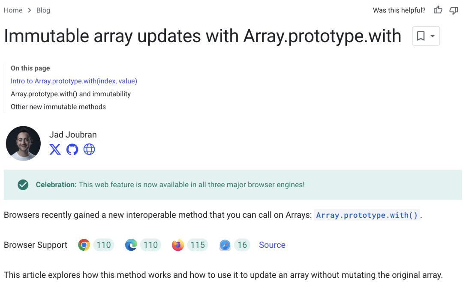The image size is (463, 295).
Task: Click the Safari browser support icon
Action: [225, 245]
